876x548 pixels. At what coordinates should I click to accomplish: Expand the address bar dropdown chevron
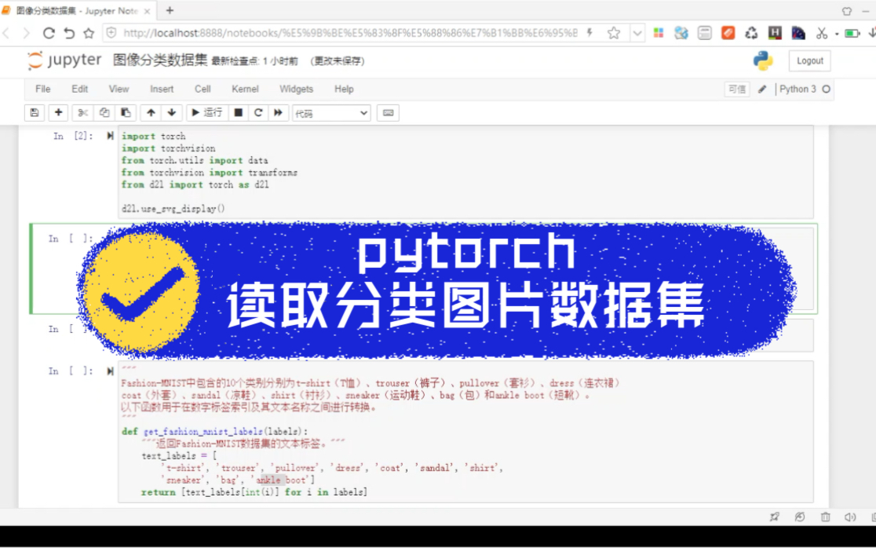(637, 33)
